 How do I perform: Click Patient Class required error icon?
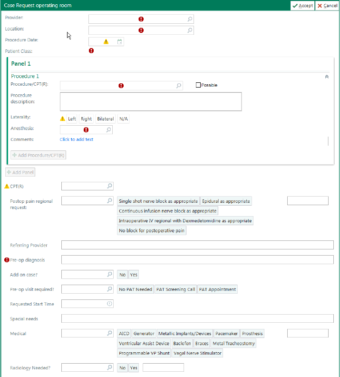[x=91, y=51]
